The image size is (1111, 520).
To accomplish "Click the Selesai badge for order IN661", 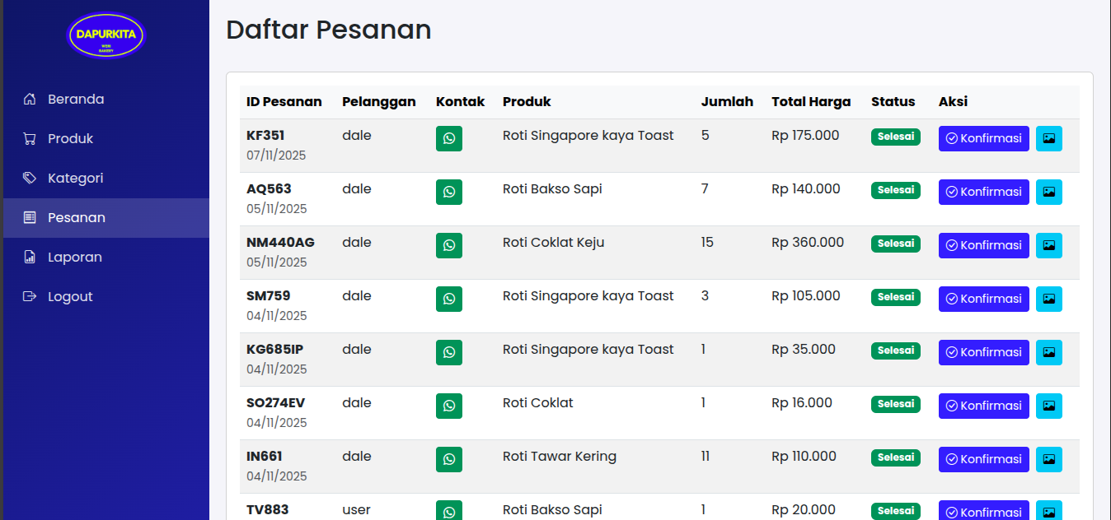I will coord(896,457).
